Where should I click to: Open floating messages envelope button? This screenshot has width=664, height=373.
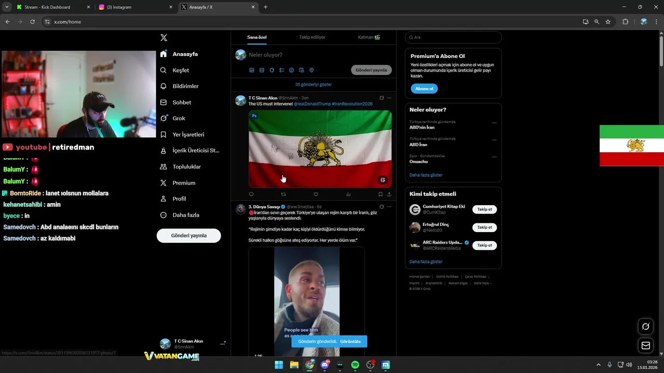pos(645,345)
